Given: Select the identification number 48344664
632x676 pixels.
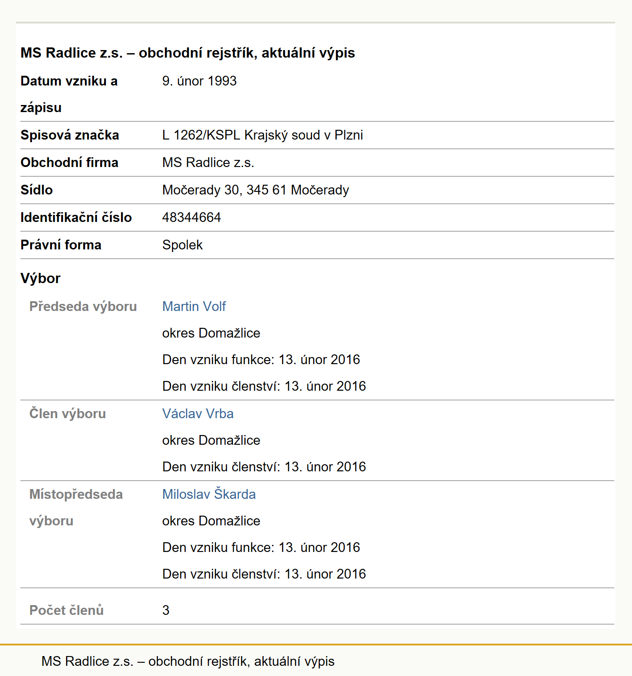Looking at the screenshot, I should tap(191, 217).
